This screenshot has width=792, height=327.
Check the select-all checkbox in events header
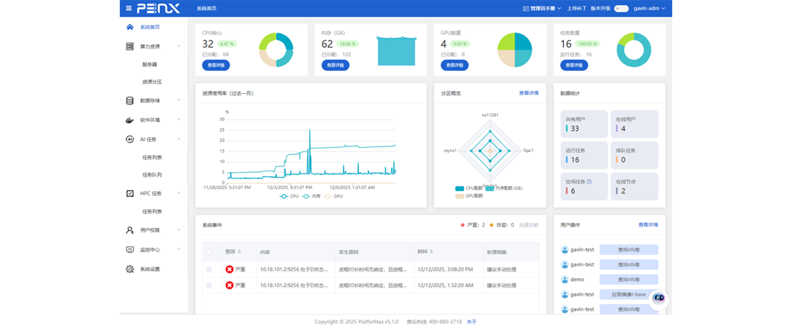[209, 252]
